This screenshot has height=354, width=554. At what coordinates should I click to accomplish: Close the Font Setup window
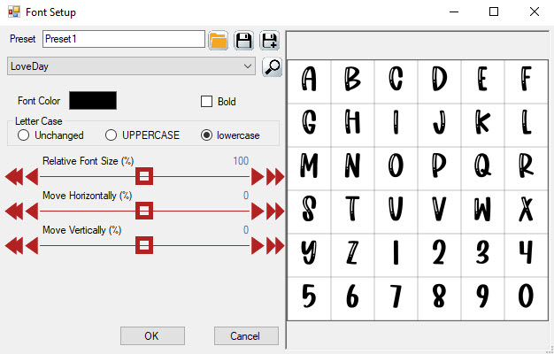[x=535, y=12]
